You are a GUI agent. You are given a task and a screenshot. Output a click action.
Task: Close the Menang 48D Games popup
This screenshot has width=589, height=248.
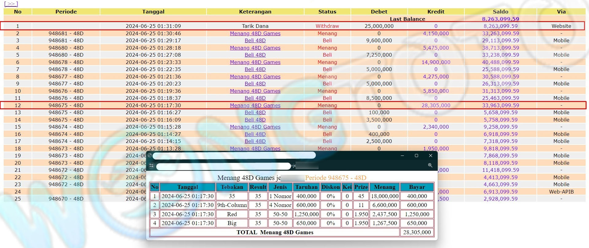[430, 156]
